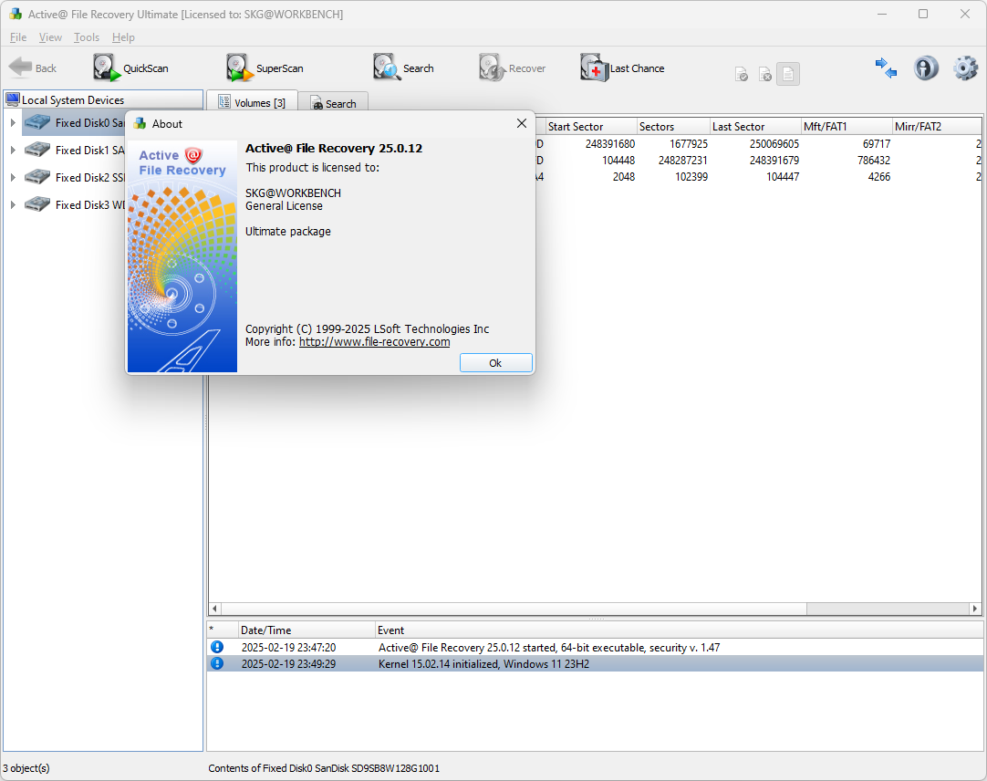Select the Kernel 15.02.14 initialized log row

click(595, 664)
